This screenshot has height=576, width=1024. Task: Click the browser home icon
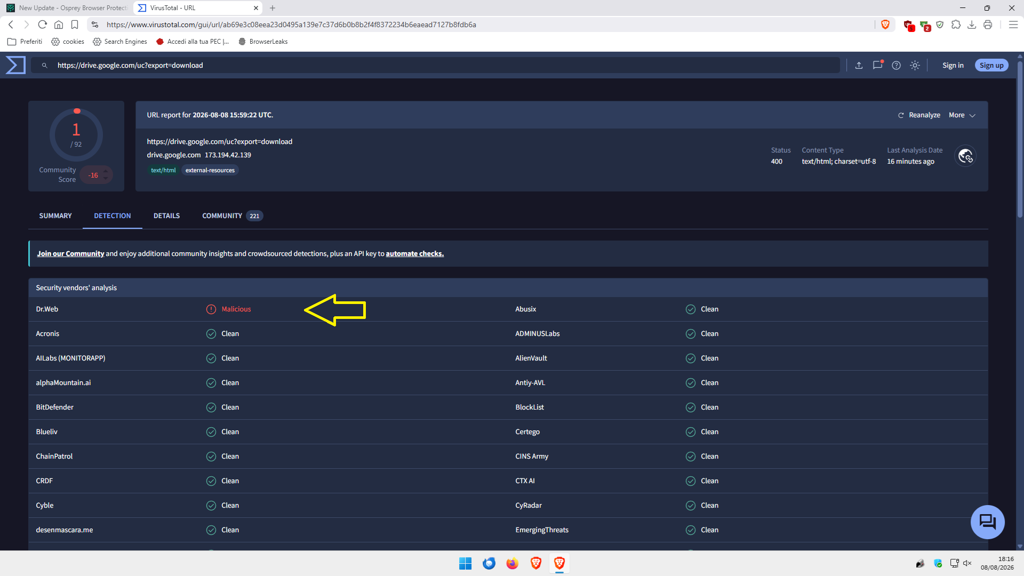59,25
